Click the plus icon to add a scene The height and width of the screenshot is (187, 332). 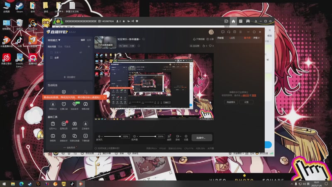pos(89,47)
